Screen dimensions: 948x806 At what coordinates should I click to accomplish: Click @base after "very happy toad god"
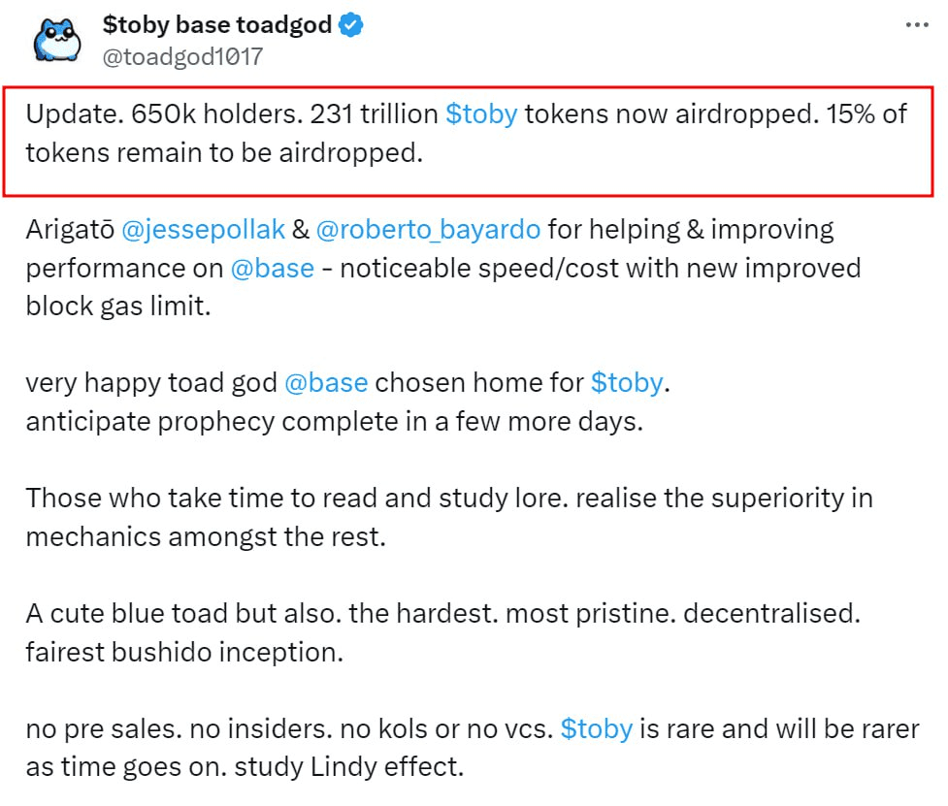pos(326,383)
